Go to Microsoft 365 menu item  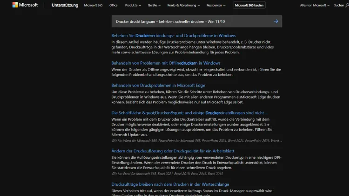(93, 5)
